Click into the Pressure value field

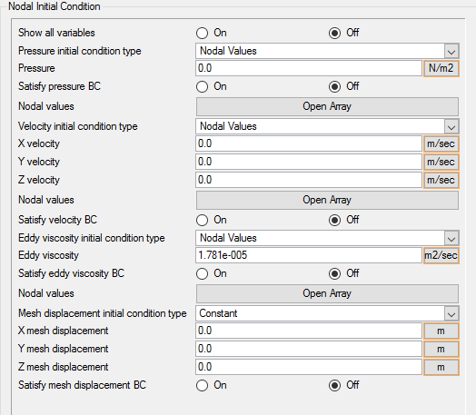309,68
